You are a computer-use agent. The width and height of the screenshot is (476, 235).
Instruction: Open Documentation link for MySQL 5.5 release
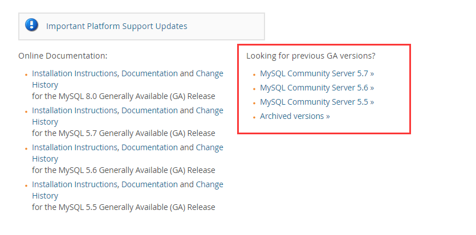click(x=149, y=184)
